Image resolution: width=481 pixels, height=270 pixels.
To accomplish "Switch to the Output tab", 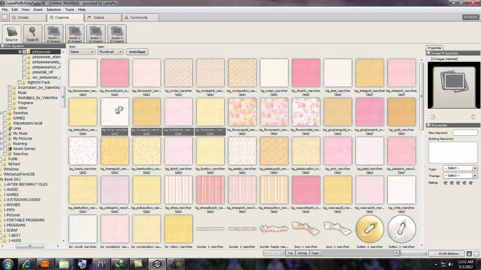I will coord(103,17).
